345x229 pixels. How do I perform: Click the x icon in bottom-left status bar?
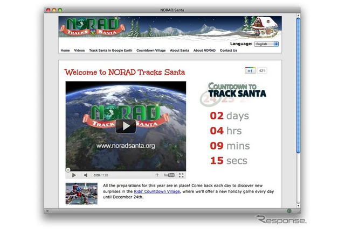coord(47,211)
